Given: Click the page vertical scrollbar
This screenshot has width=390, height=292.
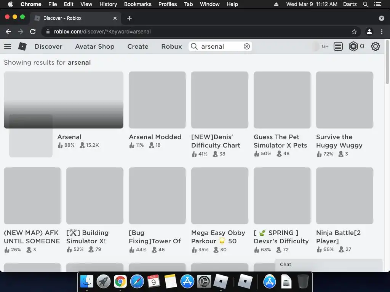Looking at the screenshot, I should (387, 62).
